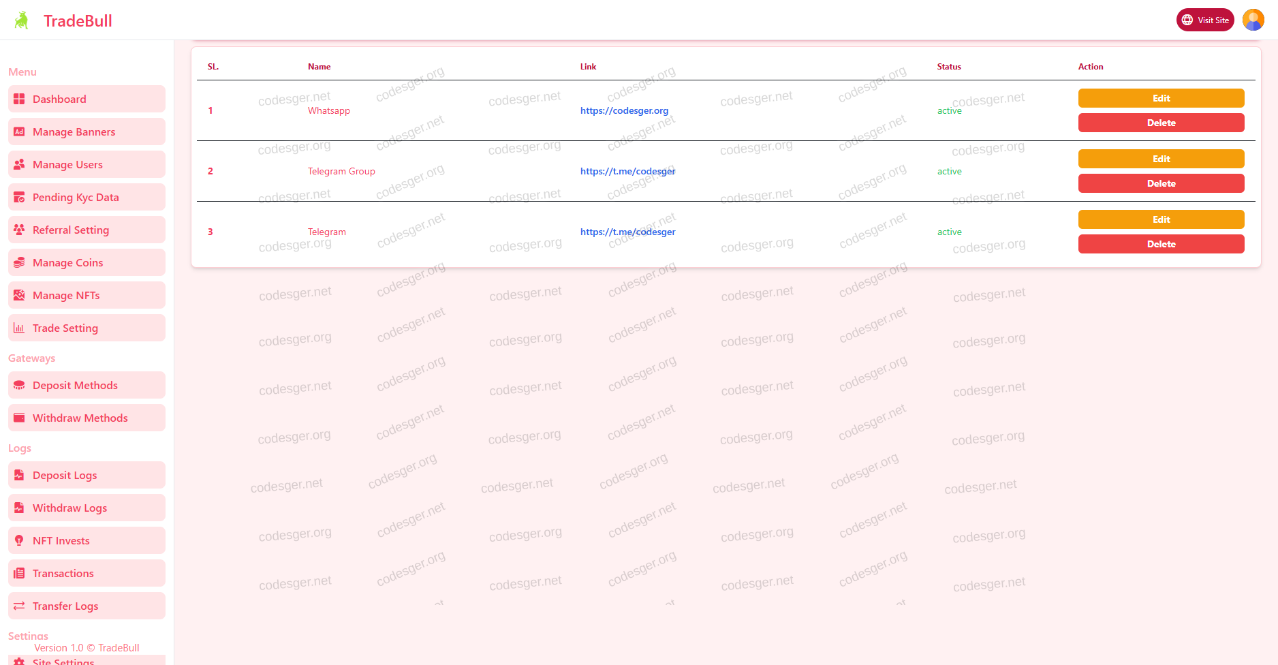Click the Transfer Logs arrows icon
This screenshot has width=1278, height=665.
pos(19,606)
